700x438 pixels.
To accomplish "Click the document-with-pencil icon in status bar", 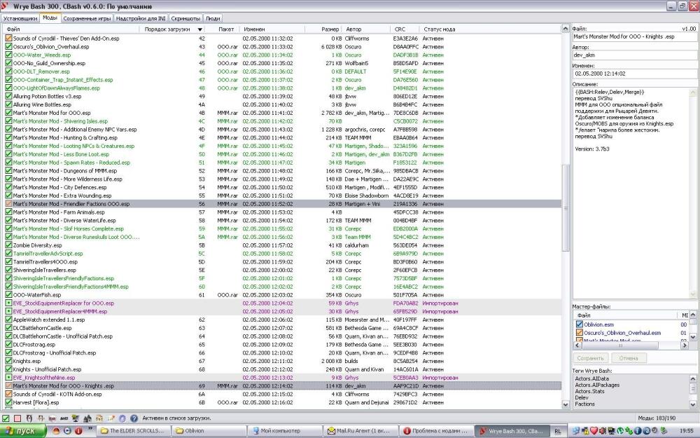I will coord(111,418).
